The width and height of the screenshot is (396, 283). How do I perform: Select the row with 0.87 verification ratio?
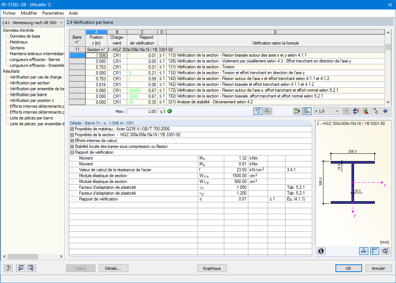[227, 90]
